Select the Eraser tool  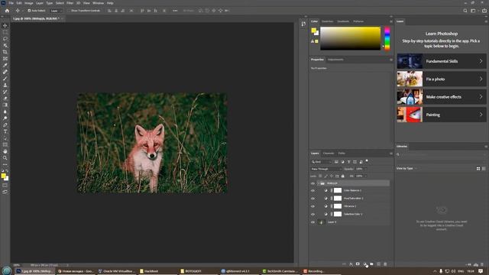5,99
